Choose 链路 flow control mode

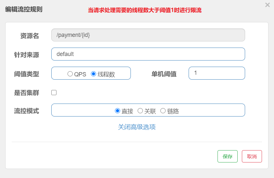point(163,111)
